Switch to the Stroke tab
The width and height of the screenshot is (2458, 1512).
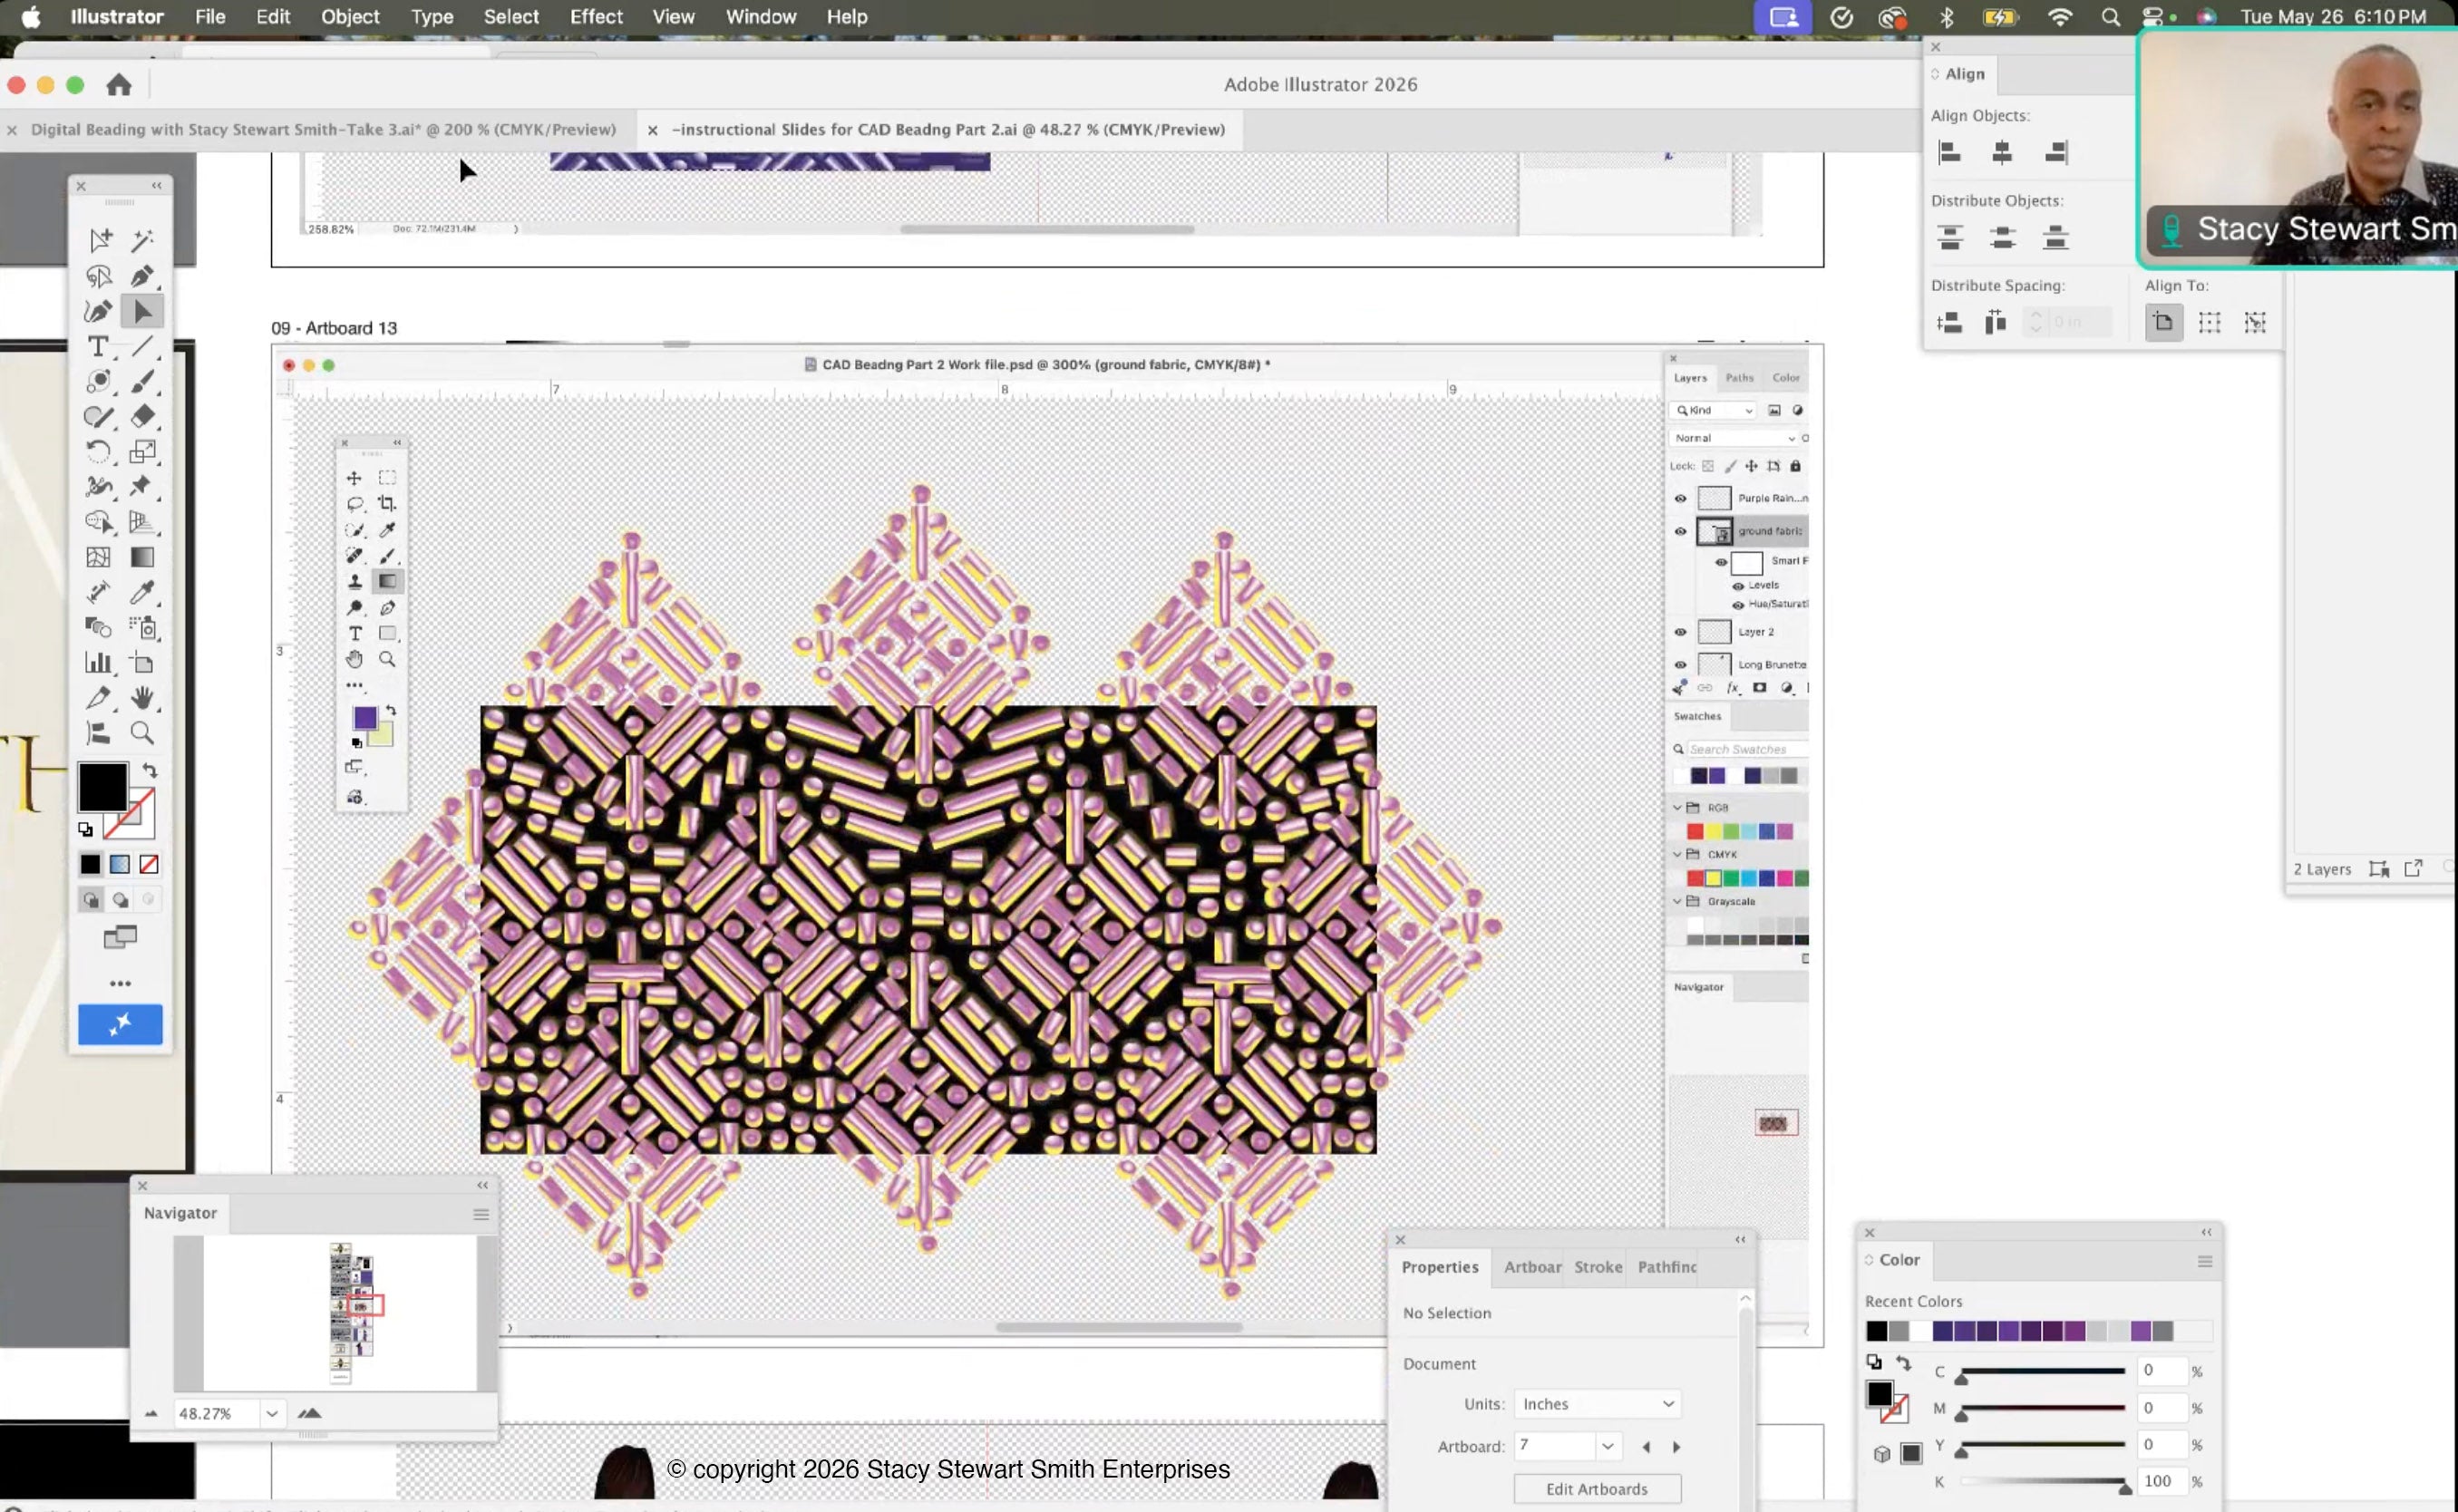(1598, 1267)
